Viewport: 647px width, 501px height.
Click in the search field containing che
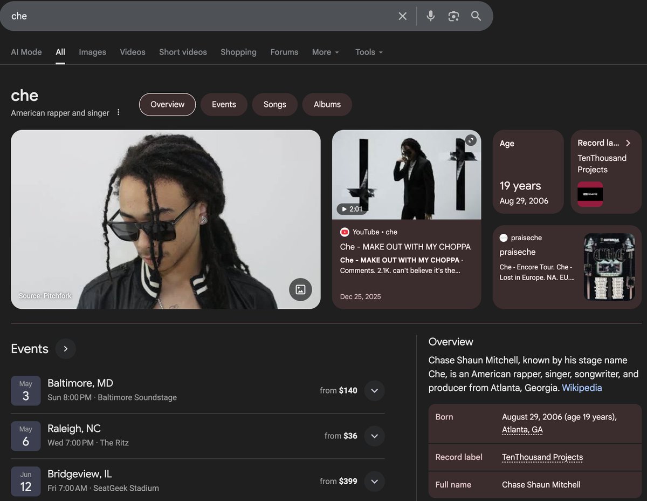[x=199, y=16]
